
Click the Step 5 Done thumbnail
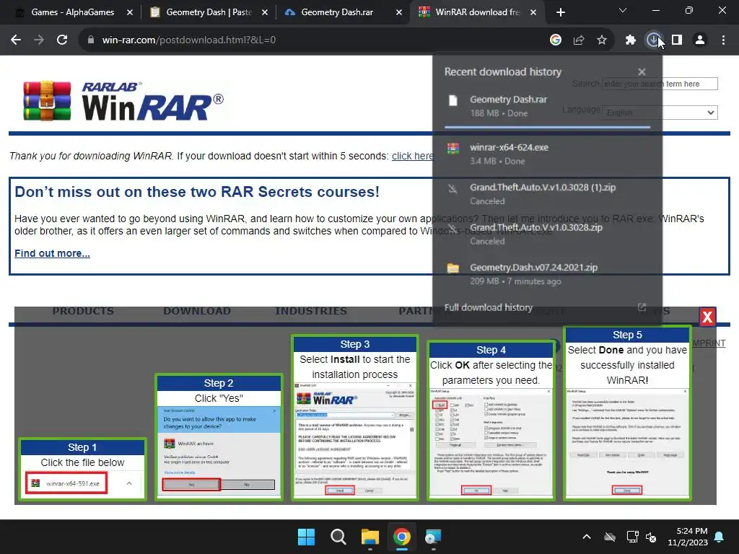pos(627,413)
